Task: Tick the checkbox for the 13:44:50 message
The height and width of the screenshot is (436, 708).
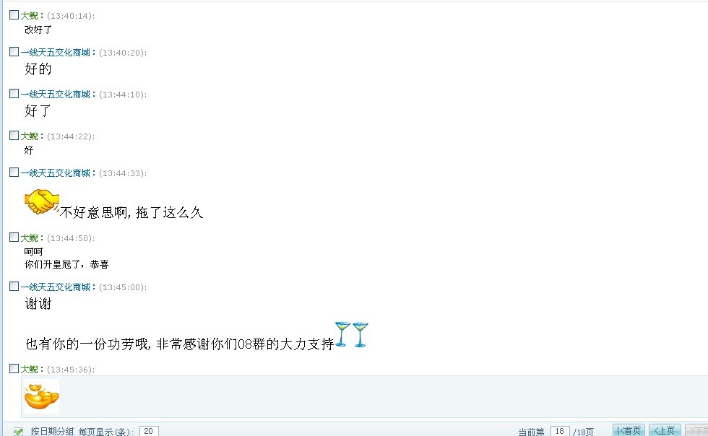Action: coord(14,237)
